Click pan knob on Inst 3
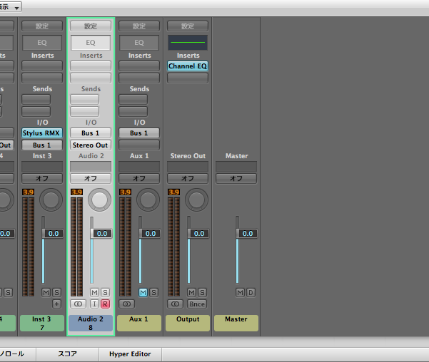429x362 pixels. (51, 200)
